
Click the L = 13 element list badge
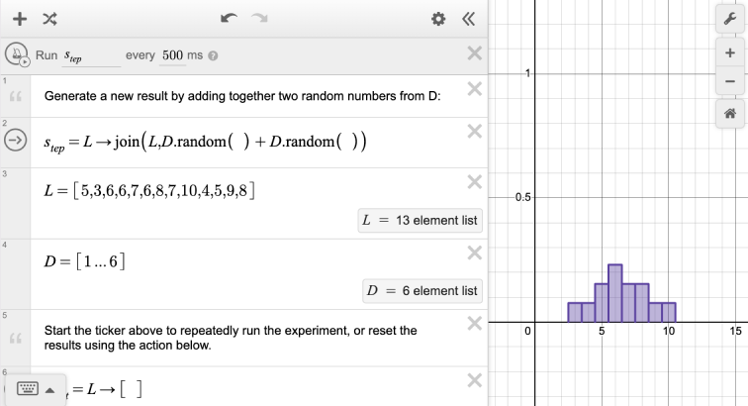[x=421, y=220]
